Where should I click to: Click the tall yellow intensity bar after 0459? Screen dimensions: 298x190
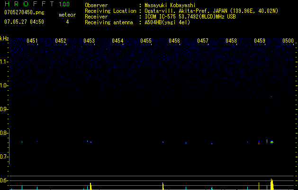pyautogui.click(x=272, y=184)
